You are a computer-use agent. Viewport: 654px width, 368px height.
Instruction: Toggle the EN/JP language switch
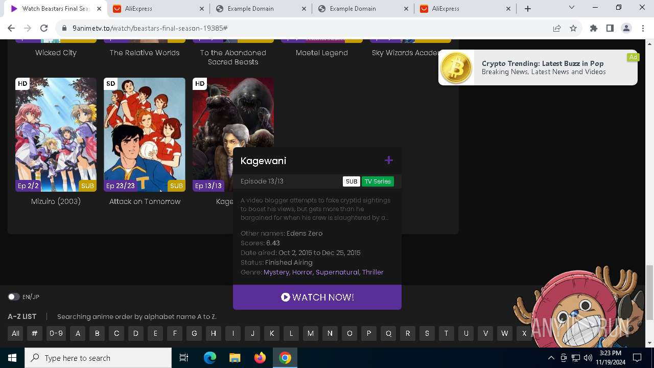[14, 296]
